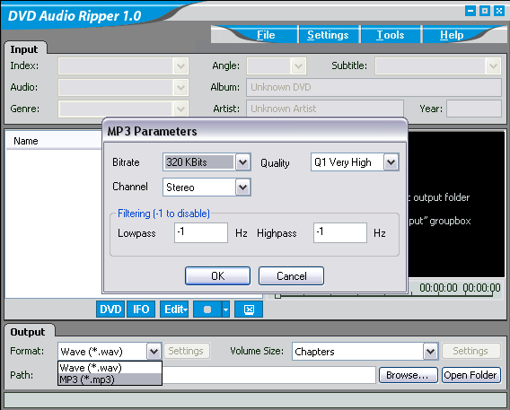
Task: Expand the Channel dropdown
Action: (x=242, y=188)
